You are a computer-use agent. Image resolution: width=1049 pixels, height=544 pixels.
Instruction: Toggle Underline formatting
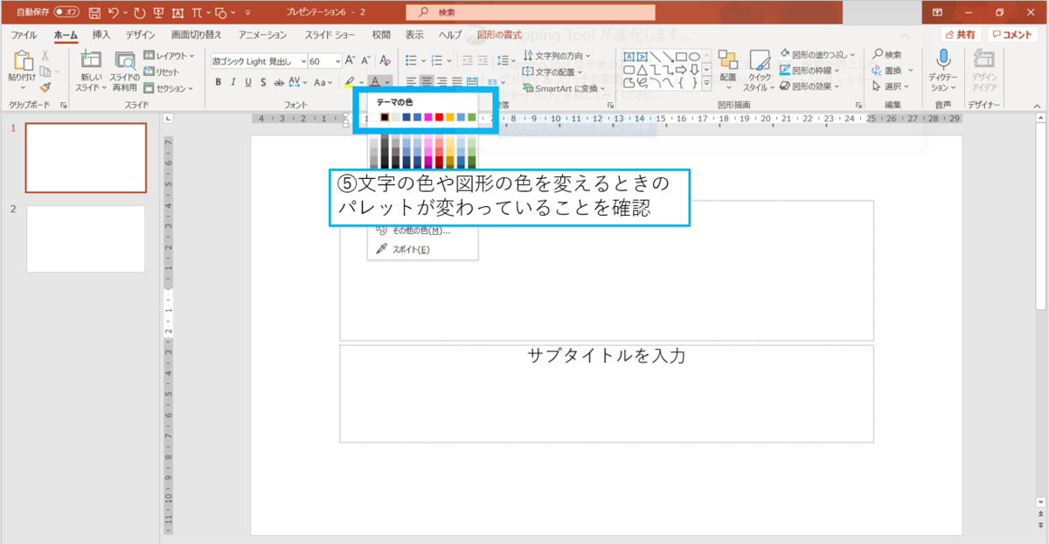[x=248, y=82]
